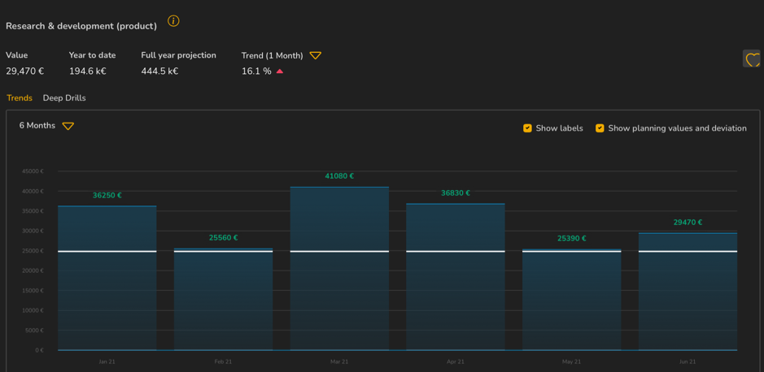Click the Year to date value
Image resolution: width=764 pixels, height=372 pixels.
[87, 71]
